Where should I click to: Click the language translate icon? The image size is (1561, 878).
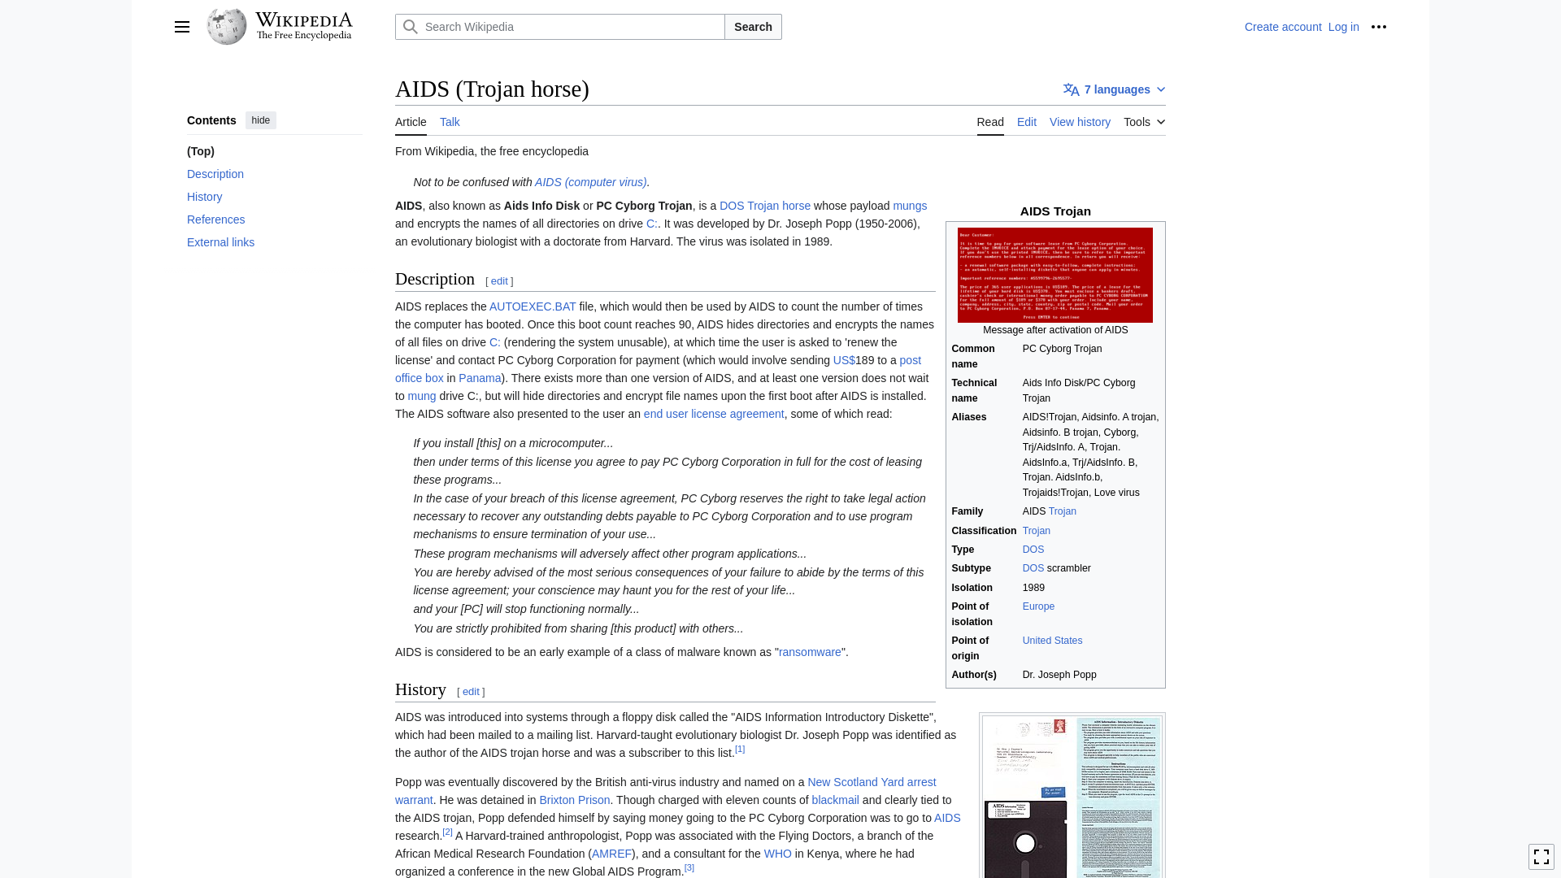tap(1072, 89)
